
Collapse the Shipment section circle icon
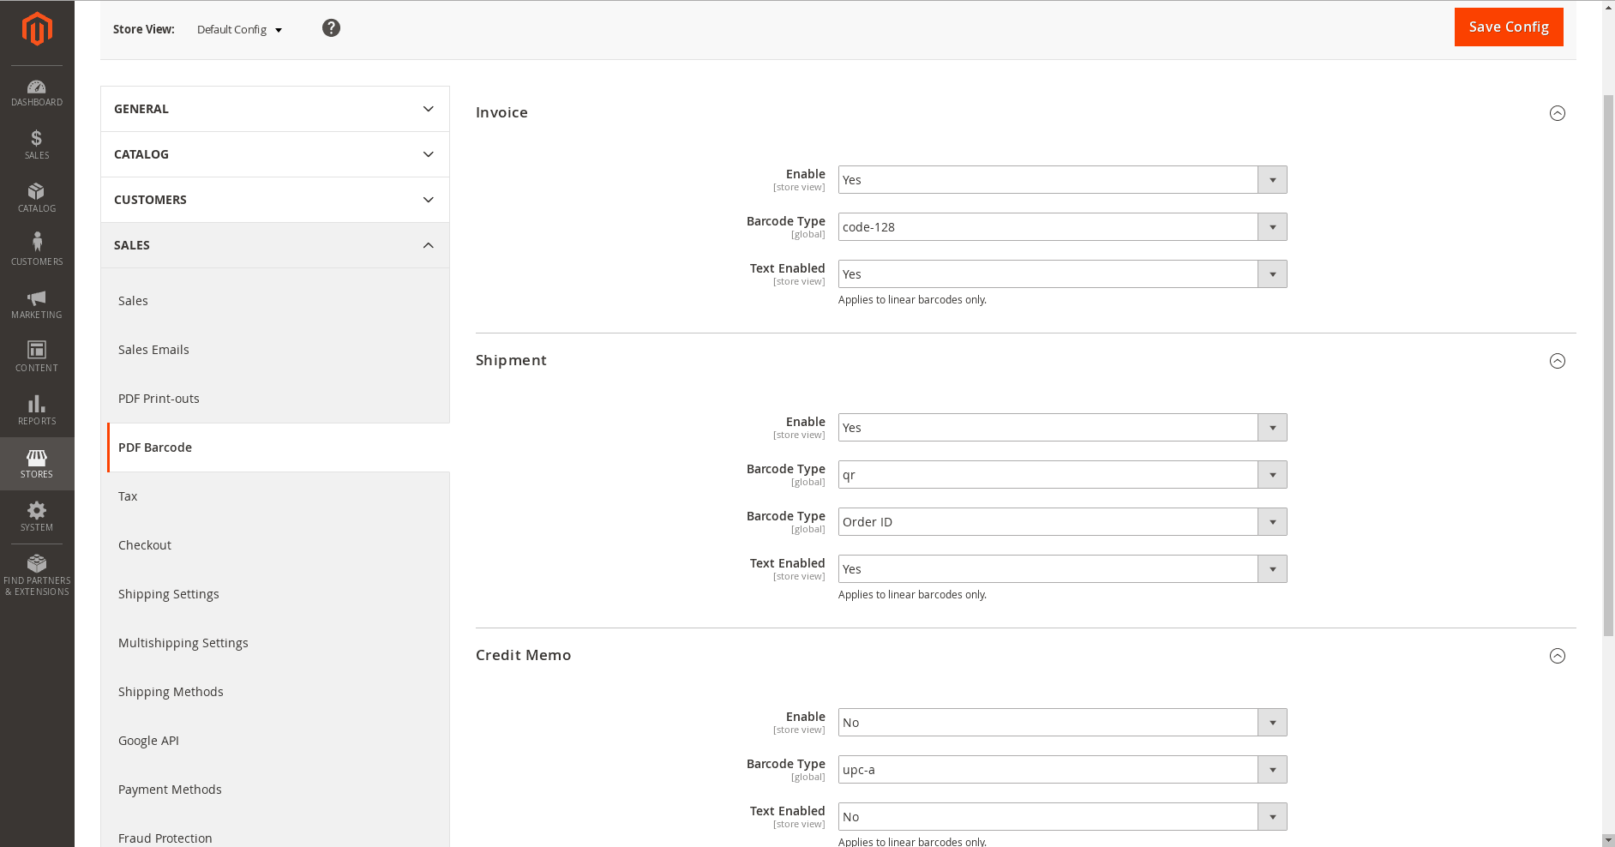(1558, 361)
